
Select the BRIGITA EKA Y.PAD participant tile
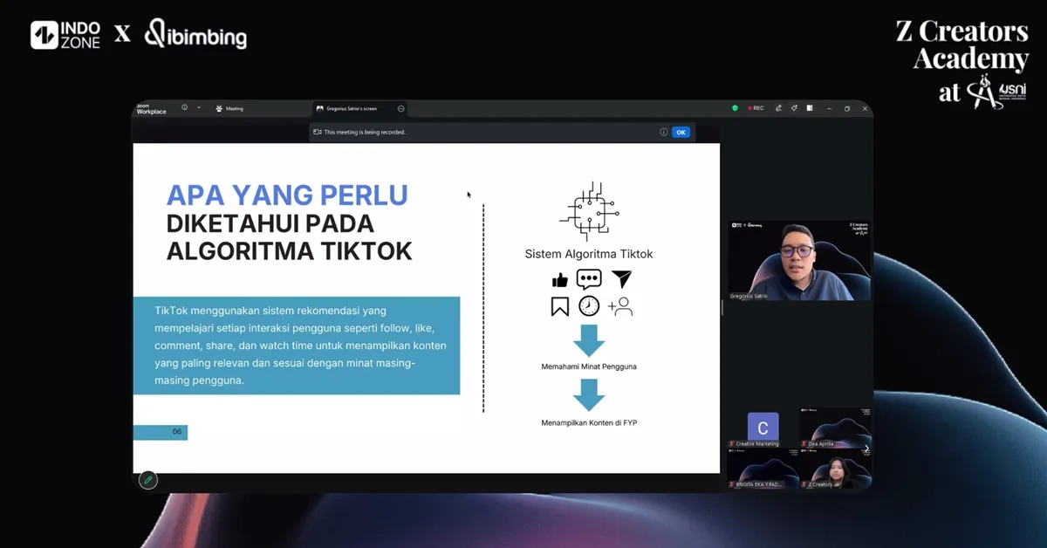763,469
